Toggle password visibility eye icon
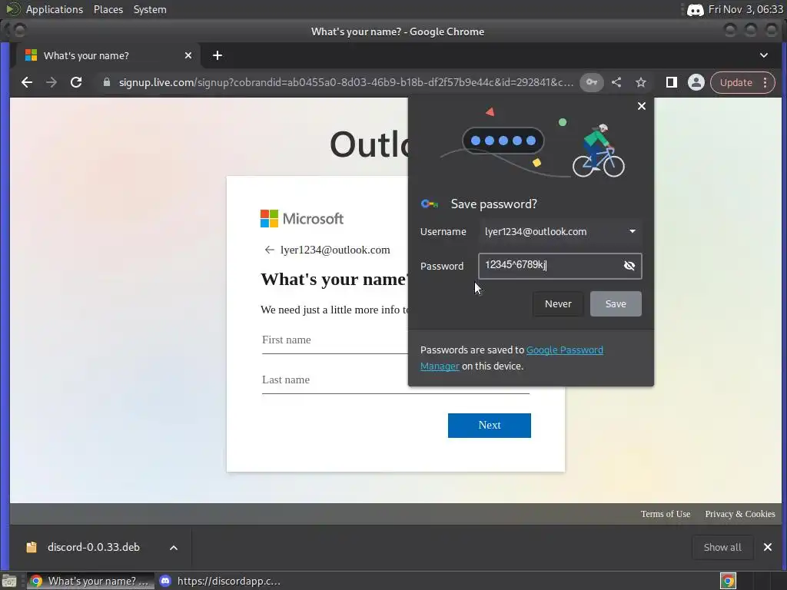The width and height of the screenshot is (787, 590). click(629, 266)
